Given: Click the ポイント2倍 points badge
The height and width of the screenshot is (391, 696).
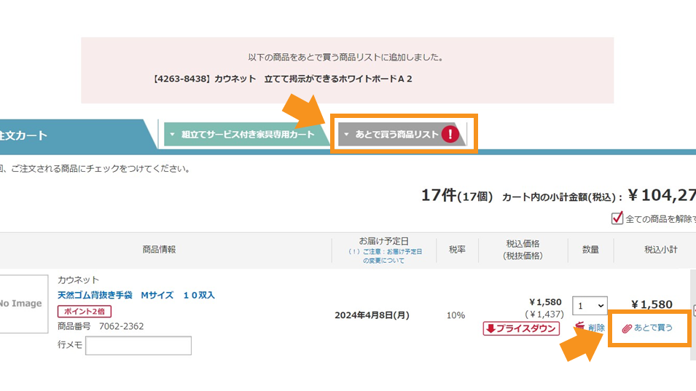Looking at the screenshot, I should 85,312.
